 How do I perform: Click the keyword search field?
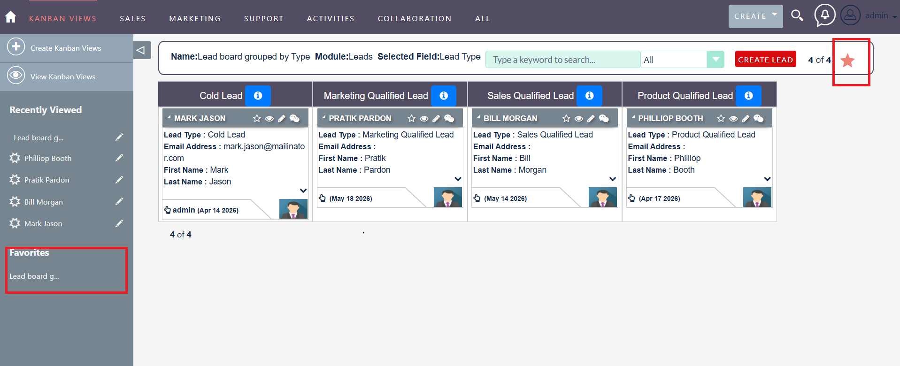click(562, 60)
